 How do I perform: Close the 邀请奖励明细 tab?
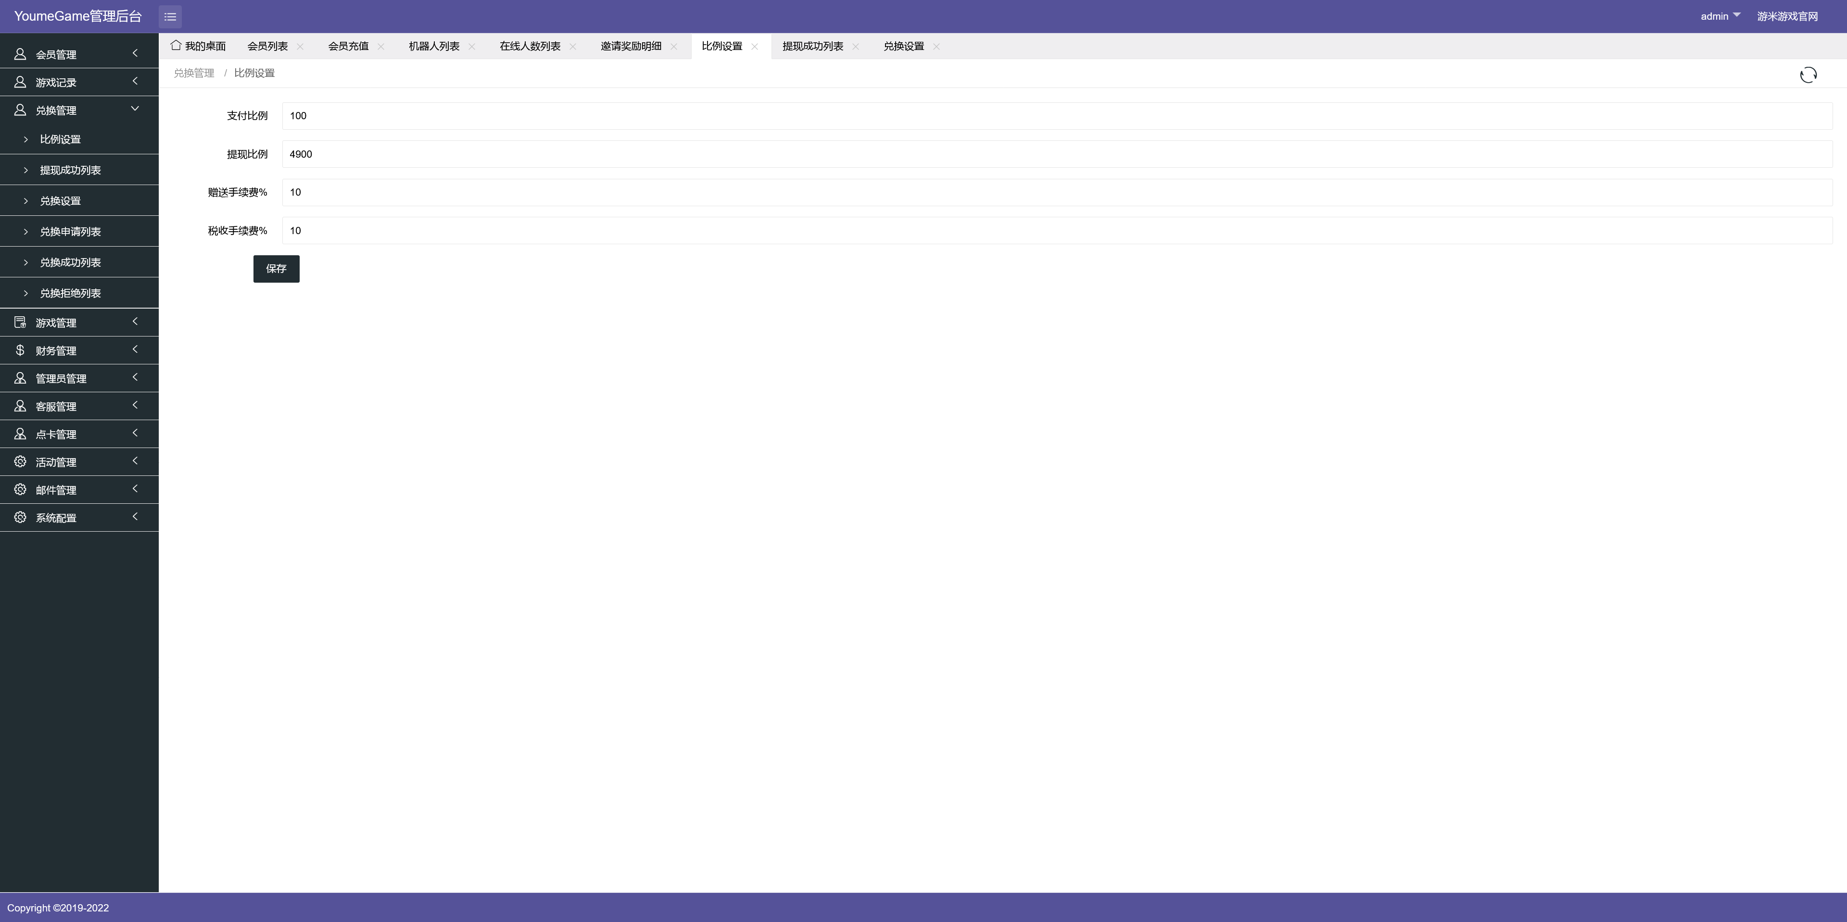pos(674,47)
